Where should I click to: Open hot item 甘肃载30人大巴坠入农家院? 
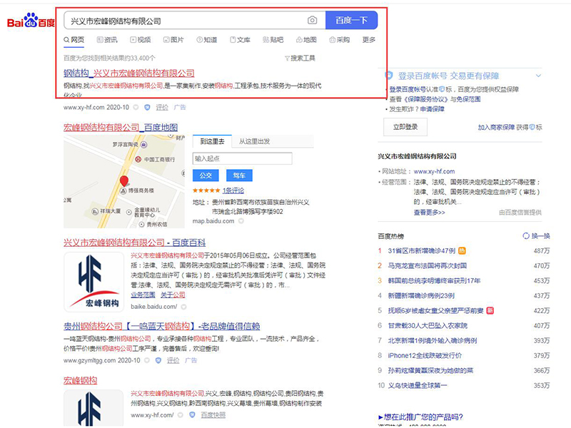pyautogui.click(x=428, y=325)
